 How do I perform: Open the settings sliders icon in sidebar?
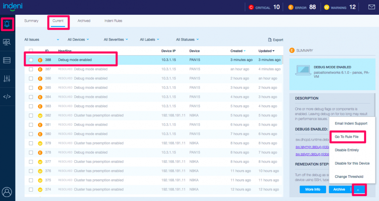(7, 79)
